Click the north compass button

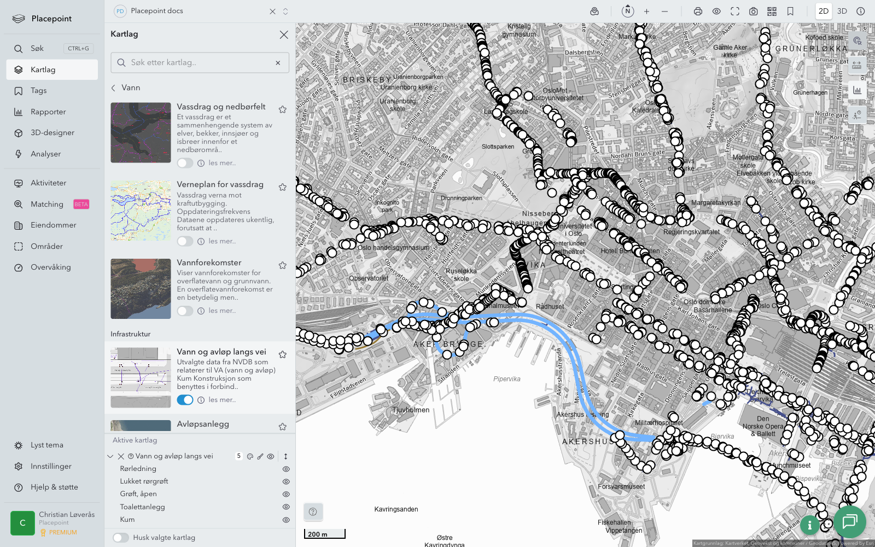click(x=628, y=11)
